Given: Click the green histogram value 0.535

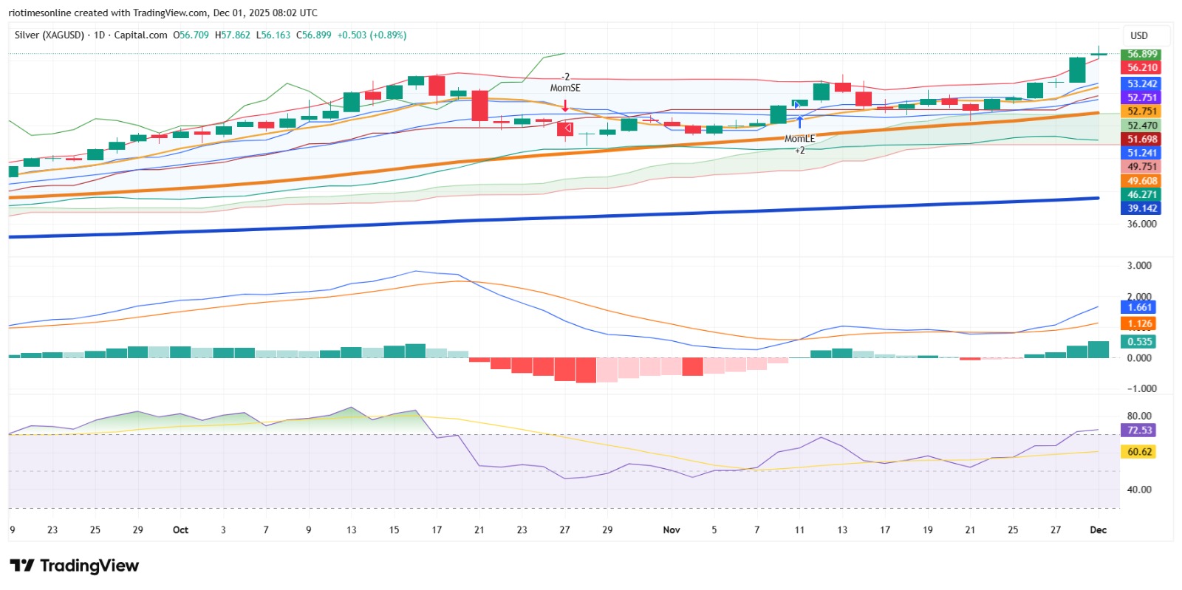Looking at the screenshot, I should pos(1139,342).
